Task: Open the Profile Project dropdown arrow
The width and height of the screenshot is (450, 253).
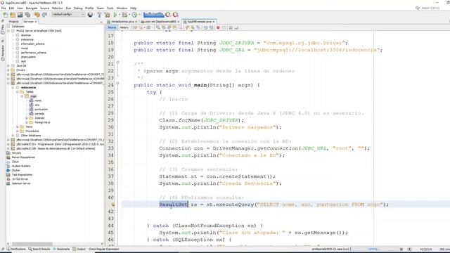Action: [139, 14]
